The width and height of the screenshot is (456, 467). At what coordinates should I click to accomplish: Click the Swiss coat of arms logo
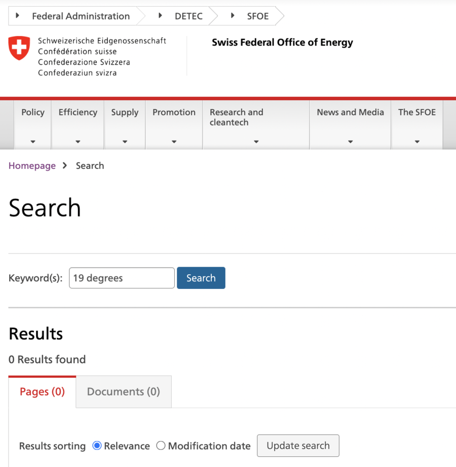point(19,48)
